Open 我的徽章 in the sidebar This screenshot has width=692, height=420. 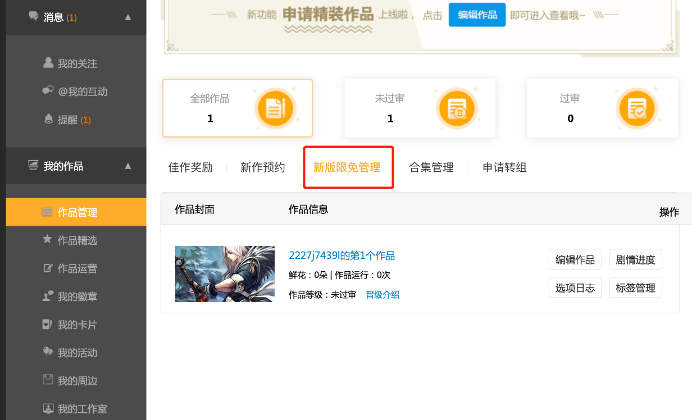point(76,296)
